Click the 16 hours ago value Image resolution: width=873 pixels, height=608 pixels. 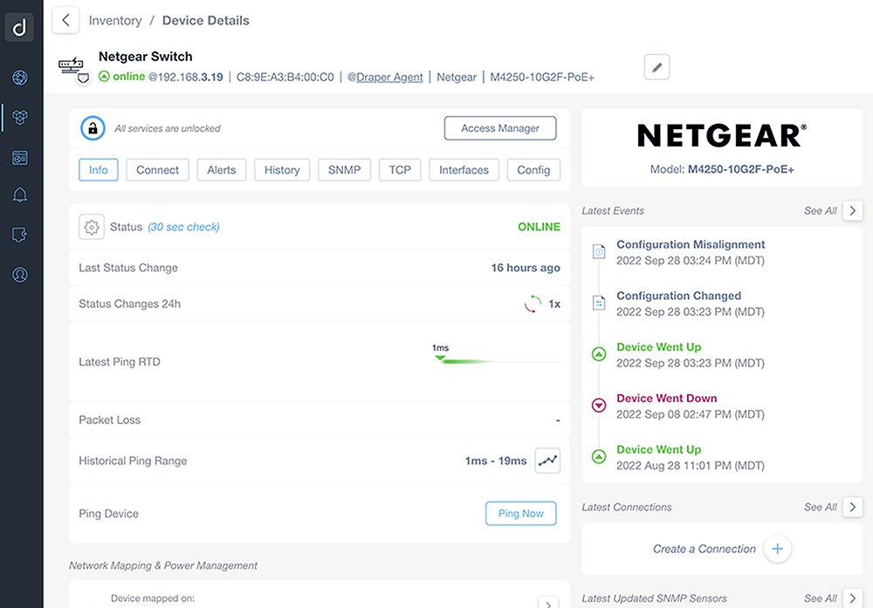526,268
